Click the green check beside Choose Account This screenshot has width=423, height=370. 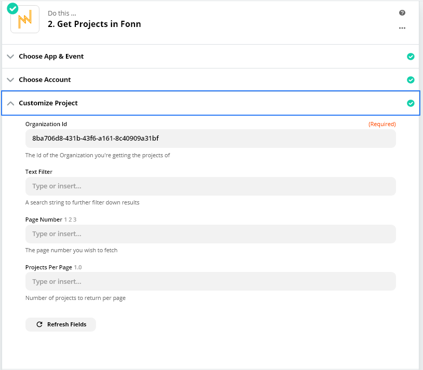coord(411,80)
